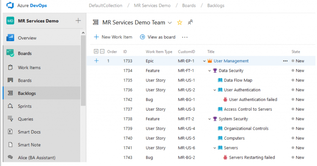Sort by the ID column header
The image size is (317, 166).
click(x=125, y=51)
